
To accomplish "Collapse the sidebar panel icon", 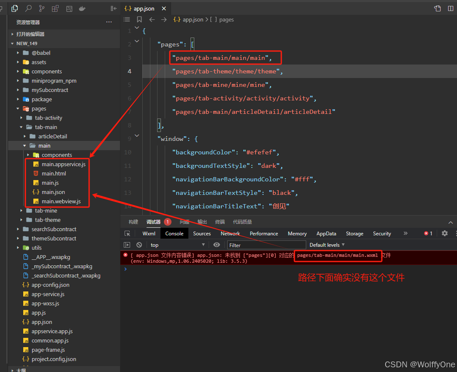I will coord(114,8).
